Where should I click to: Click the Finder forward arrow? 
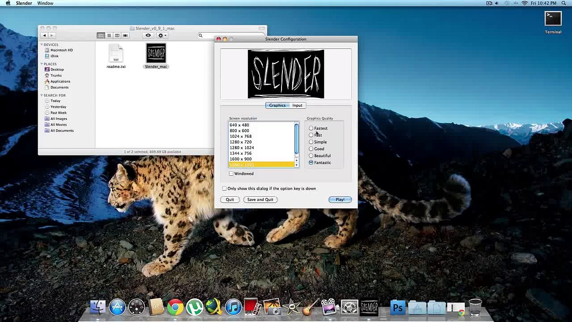point(52,35)
